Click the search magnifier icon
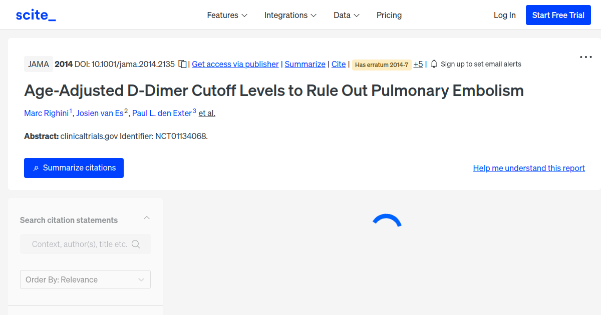This screenshot has height=315, width=601. 136,244
